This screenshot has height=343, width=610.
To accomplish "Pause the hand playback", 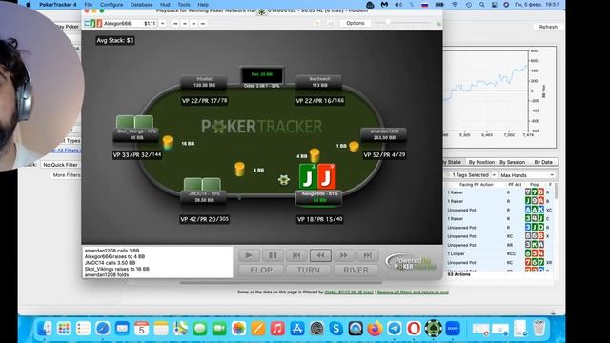I will [273, 255].
